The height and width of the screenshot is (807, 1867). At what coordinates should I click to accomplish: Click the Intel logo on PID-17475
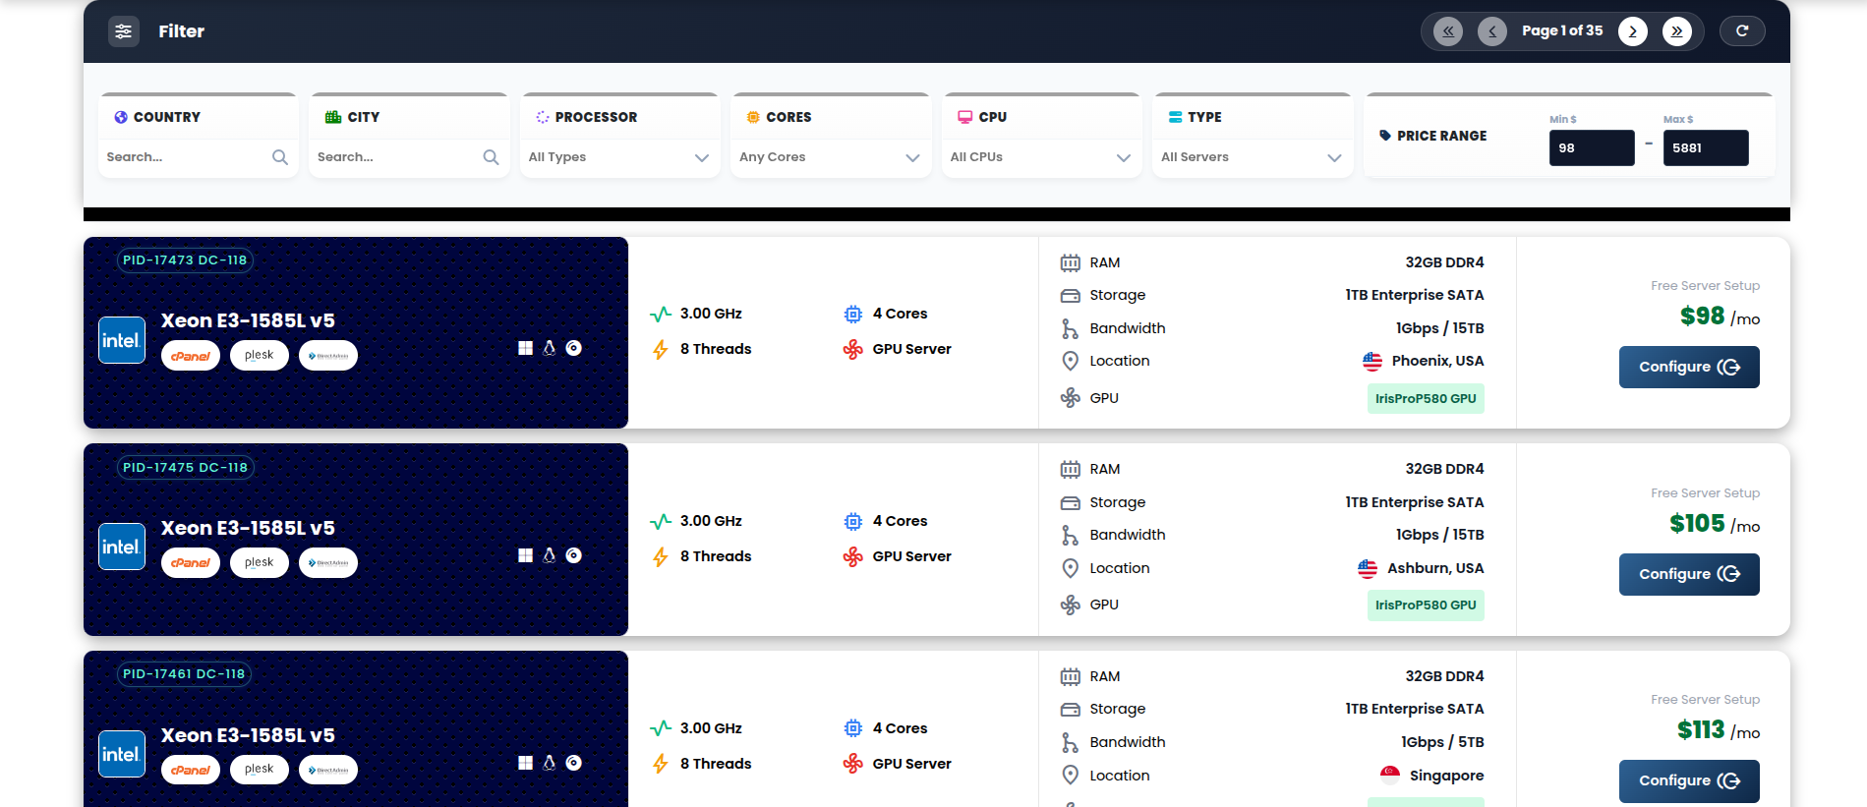[x=122, y=547]
